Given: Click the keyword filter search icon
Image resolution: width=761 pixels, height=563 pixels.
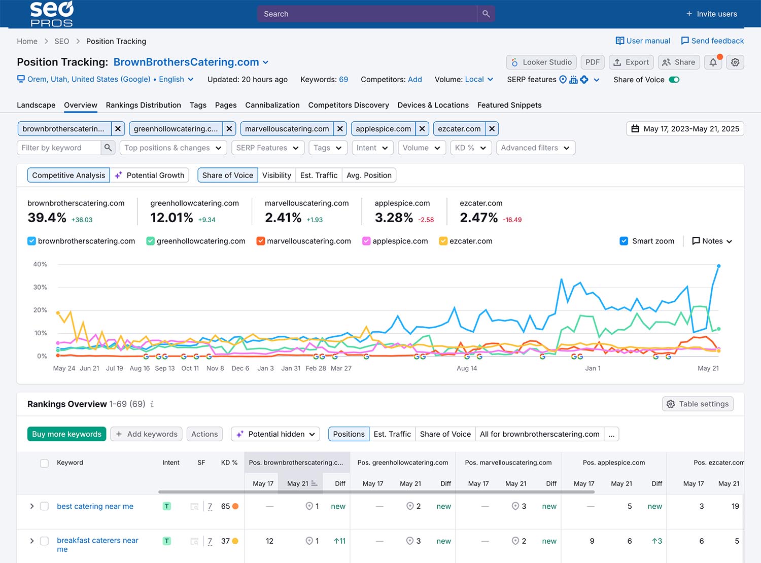Looking at the screenshot, I should 108,148.
